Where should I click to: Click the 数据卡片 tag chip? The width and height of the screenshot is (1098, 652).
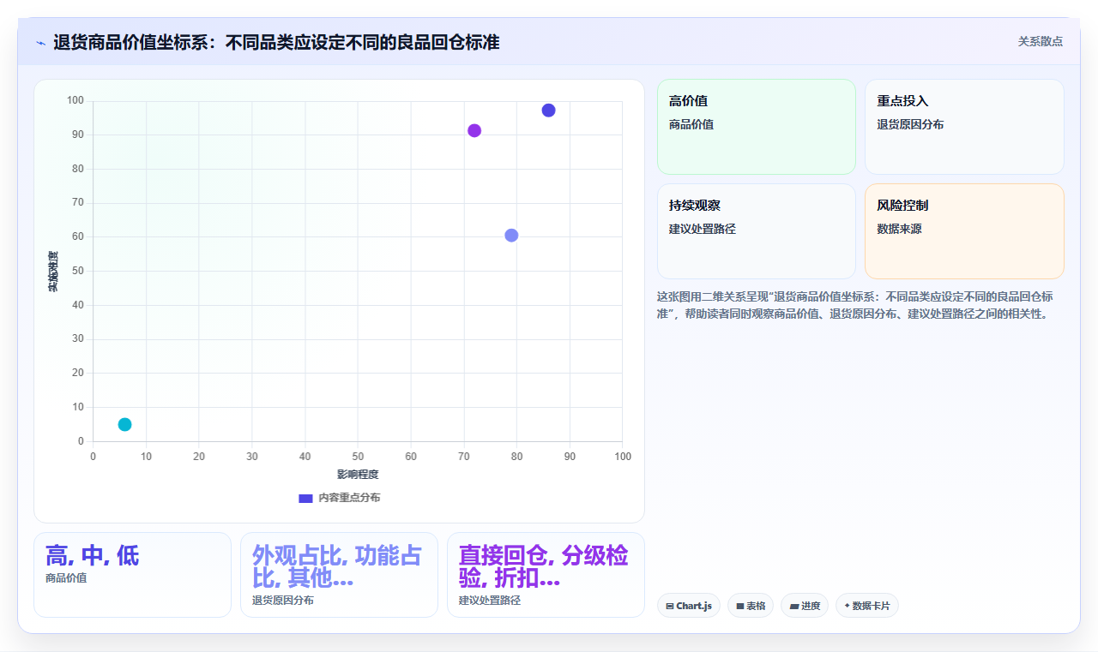pos(867,606)
